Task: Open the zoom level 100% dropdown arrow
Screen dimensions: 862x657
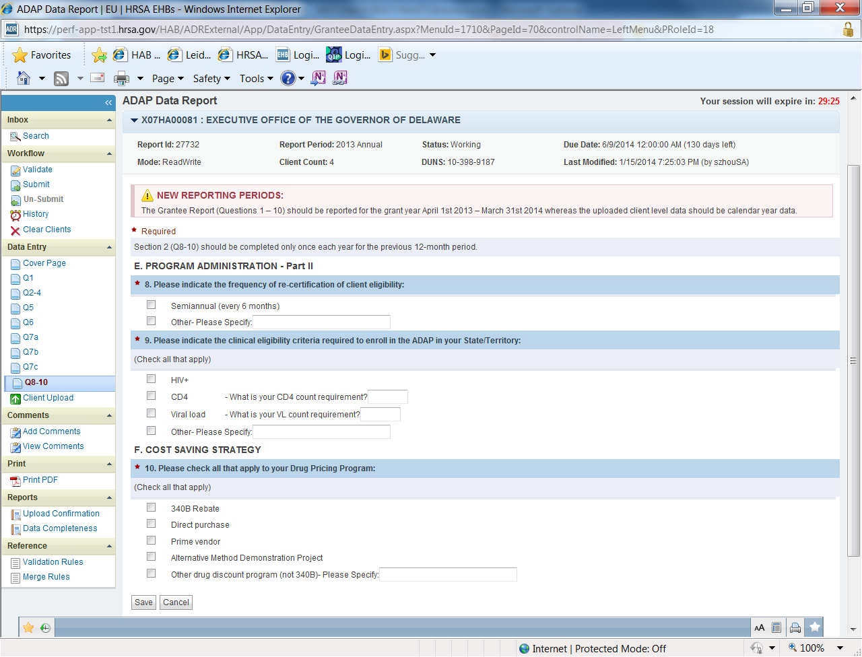Action: pyautogui.click(x=840, y=648)
